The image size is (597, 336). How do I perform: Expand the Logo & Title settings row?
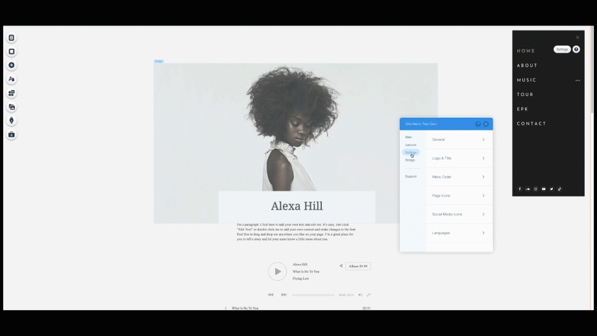coord(459,158)
